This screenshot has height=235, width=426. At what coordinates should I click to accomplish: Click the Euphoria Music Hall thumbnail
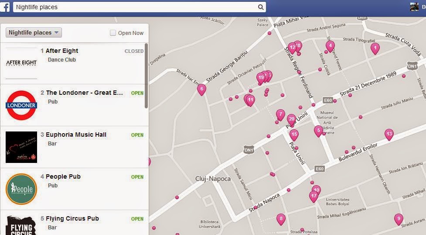click(21, 147)
